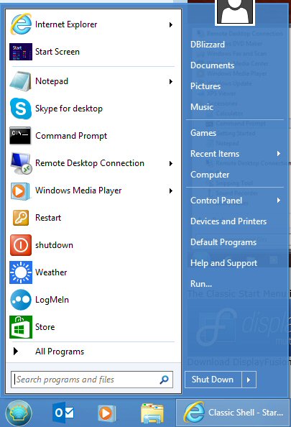The image size is (291, 427).
Task: Click the Shut Down button
Action: pyautogui.click(x=213, y=380)
